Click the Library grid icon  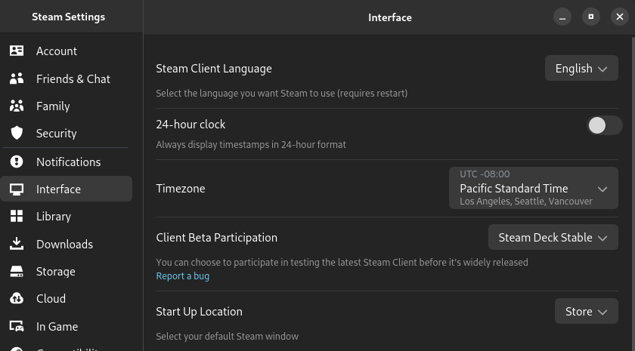[x=17, y=217]
